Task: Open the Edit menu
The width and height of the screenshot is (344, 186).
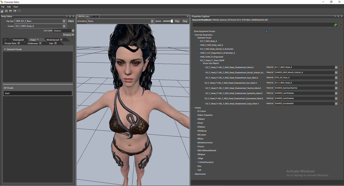Action: pos(9,7)
